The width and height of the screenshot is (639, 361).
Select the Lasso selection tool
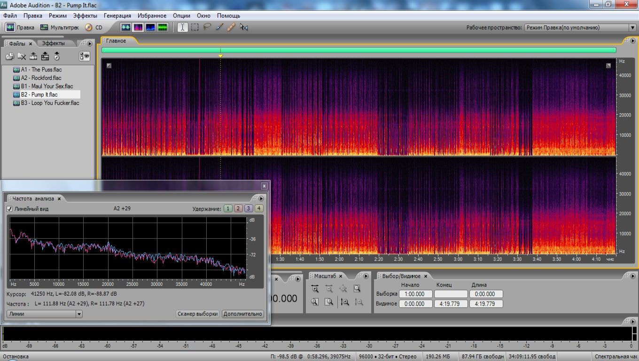(x=207, y=27)
